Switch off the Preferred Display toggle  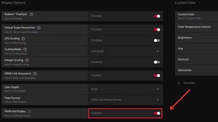coord(157,113)
